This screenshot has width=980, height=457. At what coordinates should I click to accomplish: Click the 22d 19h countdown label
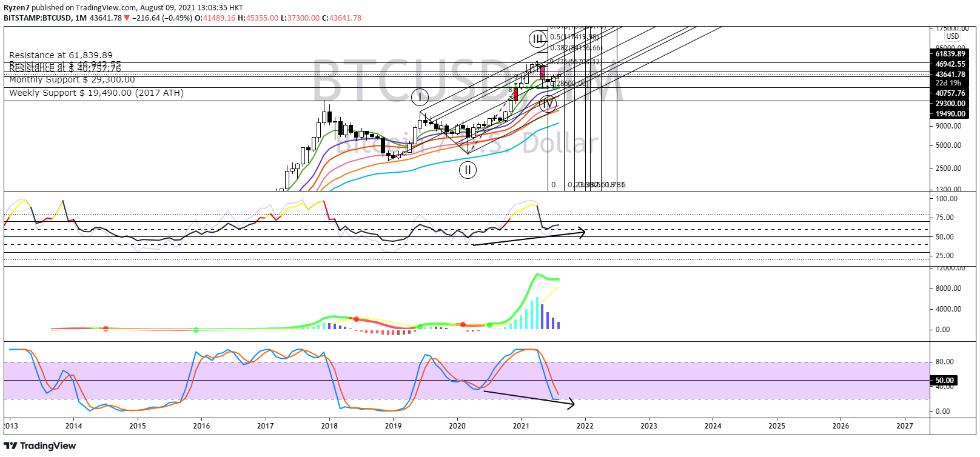click(948, 83)
